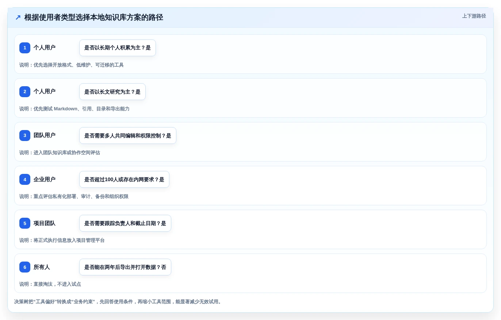Click the step 5 number badge
501x320 pixels.
25,223
